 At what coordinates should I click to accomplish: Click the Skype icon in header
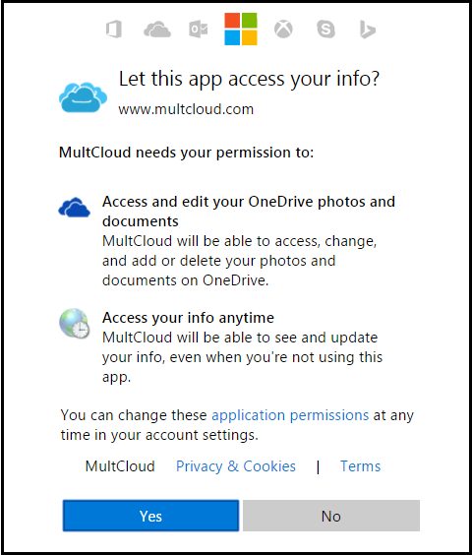[x=325, y=29]
